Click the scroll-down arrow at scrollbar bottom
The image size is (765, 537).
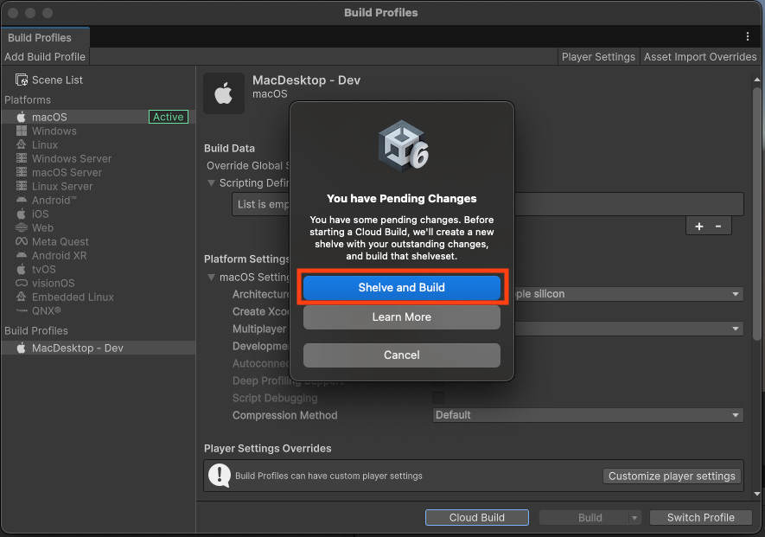pos(757,494)
